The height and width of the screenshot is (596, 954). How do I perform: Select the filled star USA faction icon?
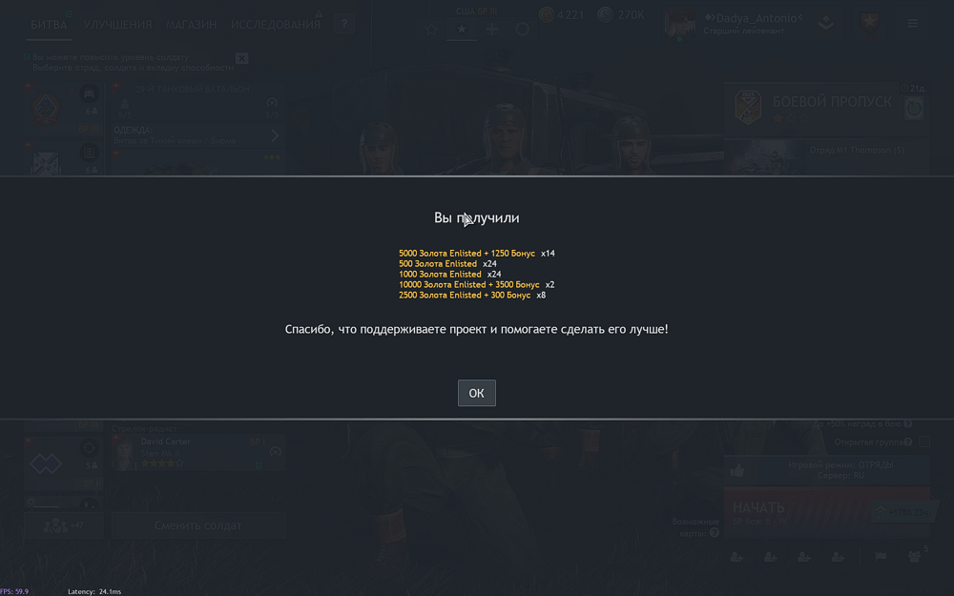coord(462,29)
